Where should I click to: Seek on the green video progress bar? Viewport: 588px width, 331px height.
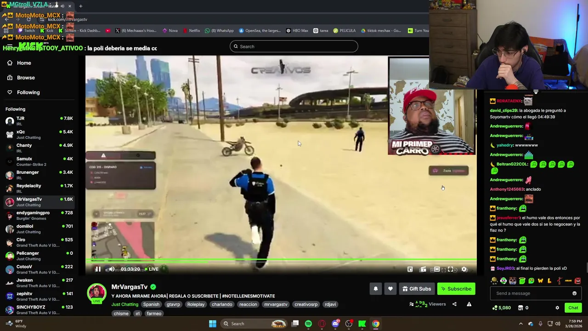tap(281, 260)
